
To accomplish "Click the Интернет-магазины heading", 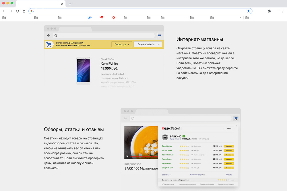I will click(x=200, y=39).
